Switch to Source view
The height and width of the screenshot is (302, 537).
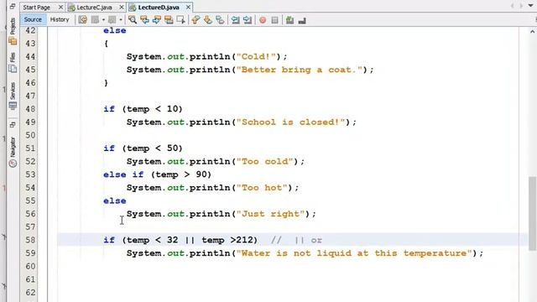pos(33,19)
